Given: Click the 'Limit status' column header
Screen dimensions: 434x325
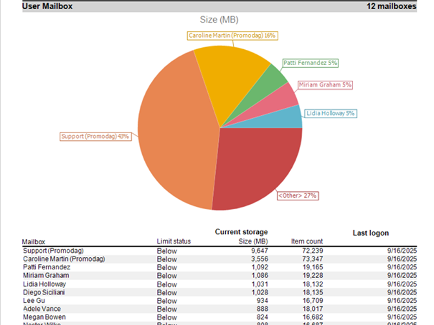Looking at the screenshot, I should click(174, 242).
